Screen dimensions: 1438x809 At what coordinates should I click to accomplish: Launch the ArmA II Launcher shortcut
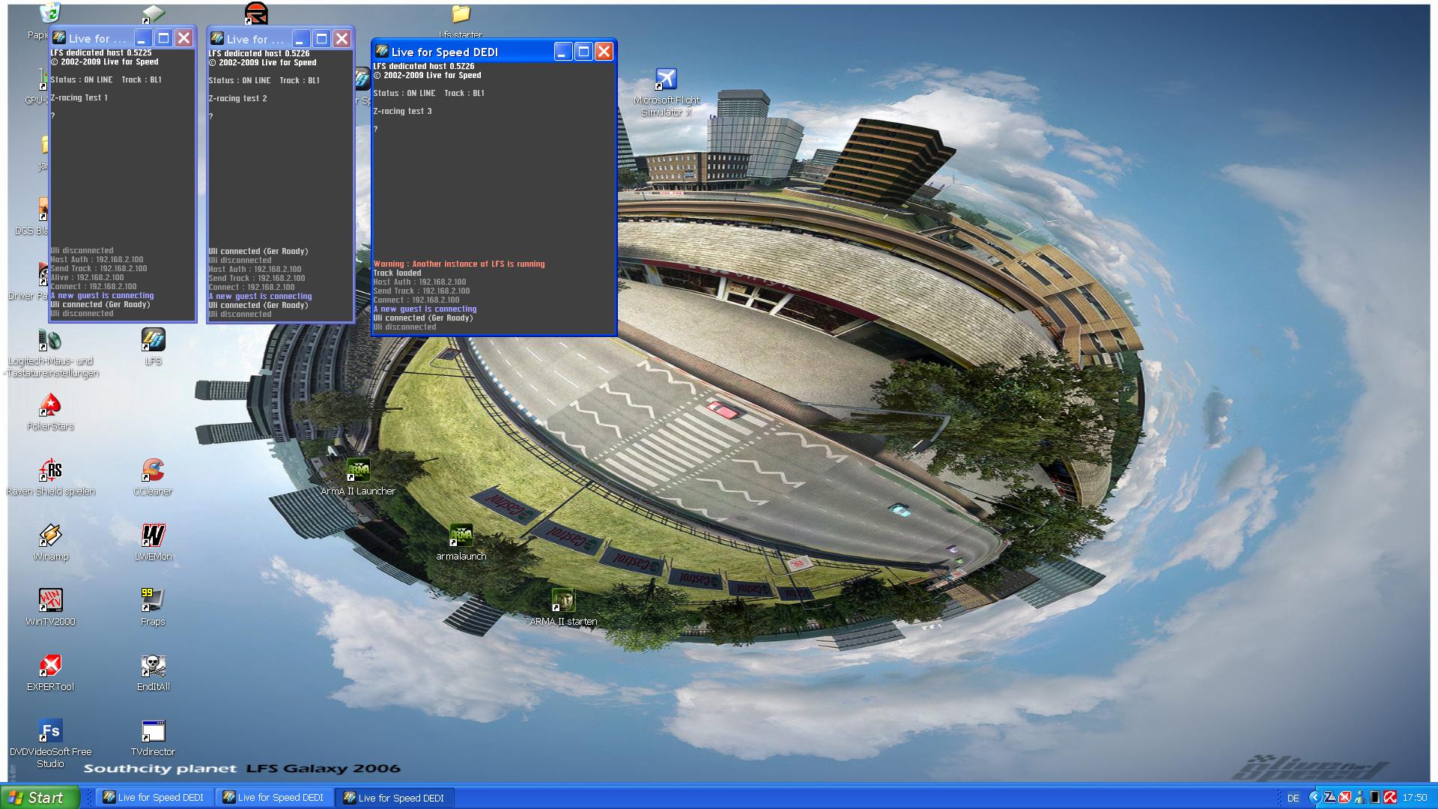[358, 471]
